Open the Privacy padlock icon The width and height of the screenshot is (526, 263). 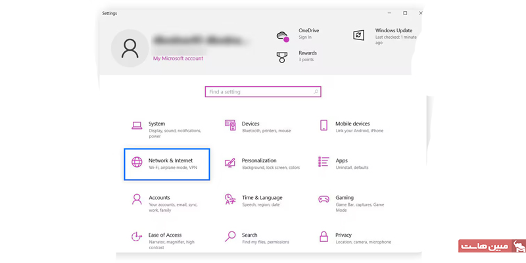coord(323,237)
